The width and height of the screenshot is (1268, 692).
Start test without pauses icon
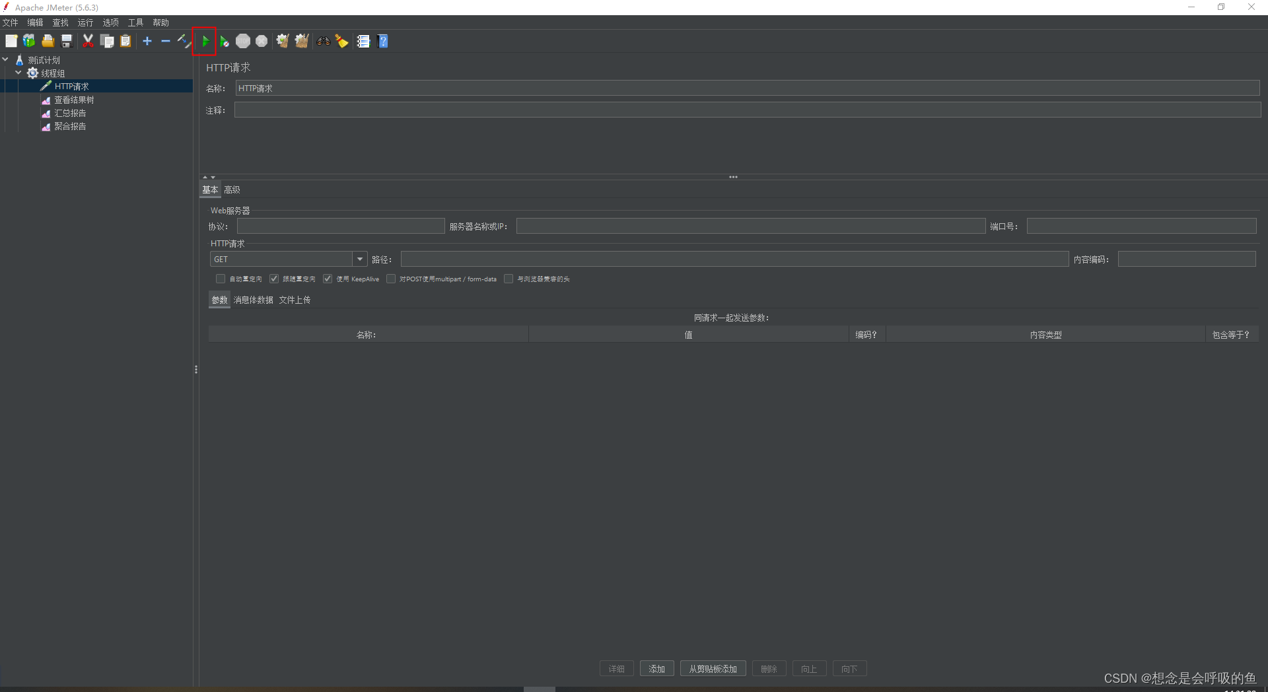(x=224, y=41)
